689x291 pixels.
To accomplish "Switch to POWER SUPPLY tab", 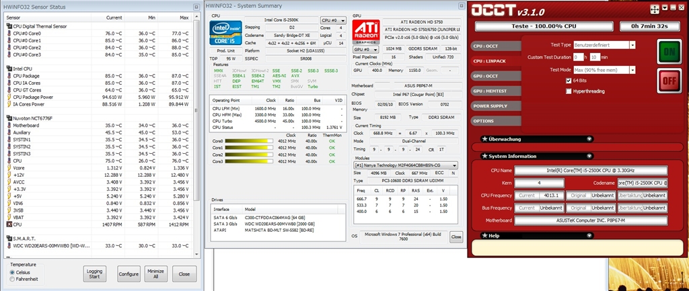I will click(x=496, y=106).
